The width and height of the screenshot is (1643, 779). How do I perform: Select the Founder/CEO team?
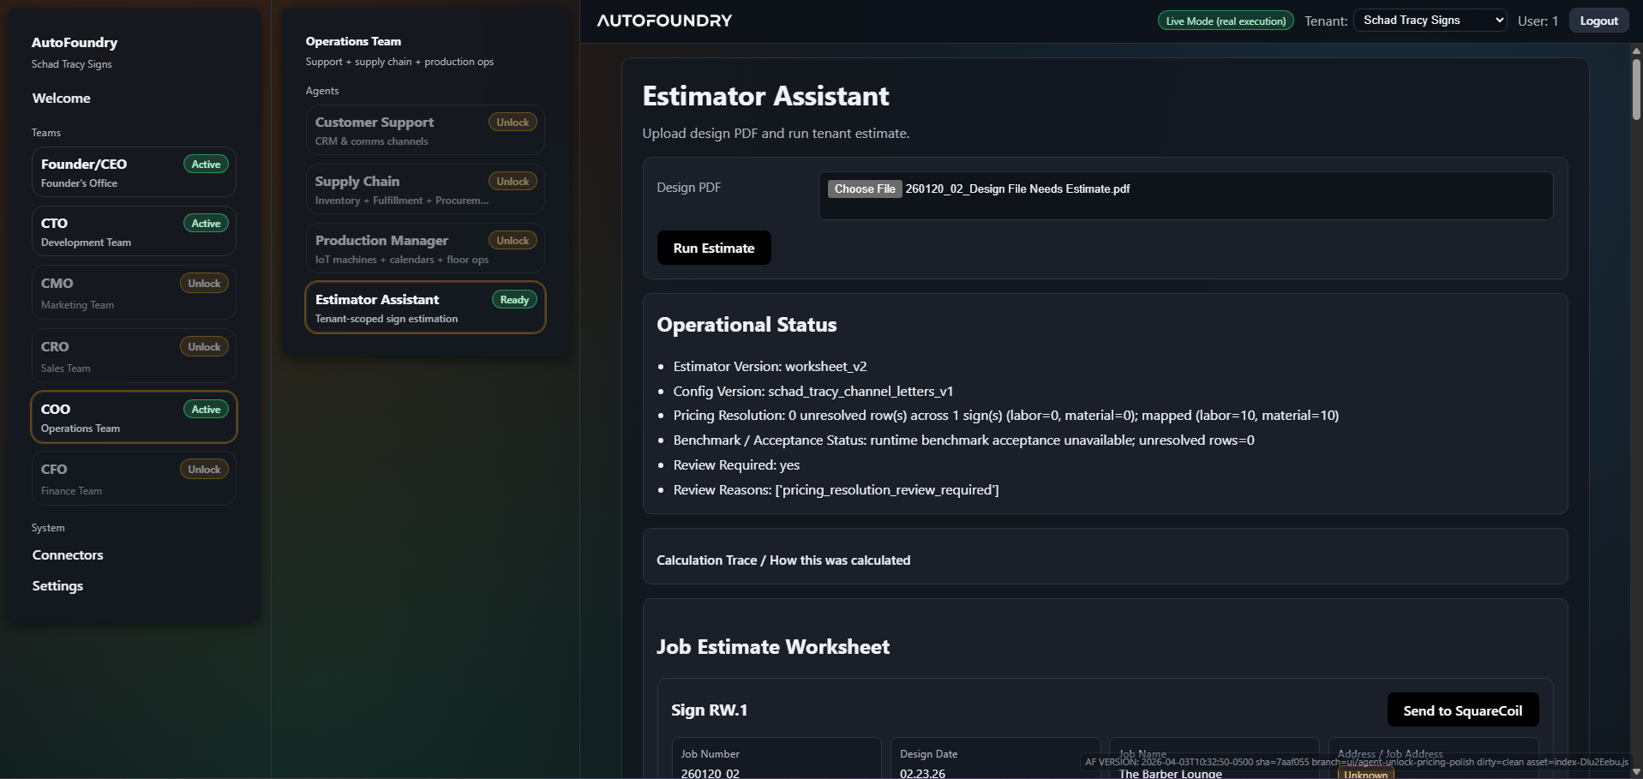[133, 171]
